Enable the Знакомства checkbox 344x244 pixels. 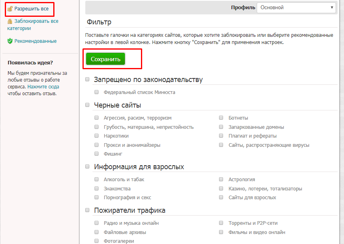97,188
